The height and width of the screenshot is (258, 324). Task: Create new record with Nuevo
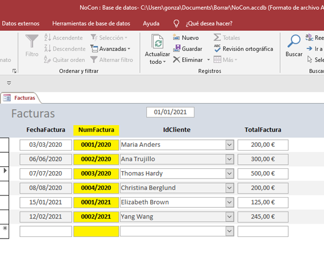pyautogui.click(x=186, y=38)
